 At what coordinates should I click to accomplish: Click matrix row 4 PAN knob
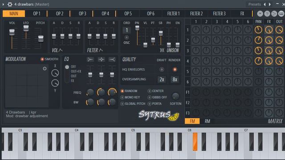(x=258, y=61)
